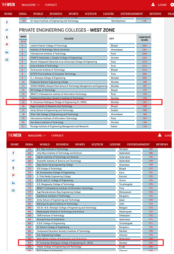Expand the Magazine dropdown in top header

coord(31,5)
